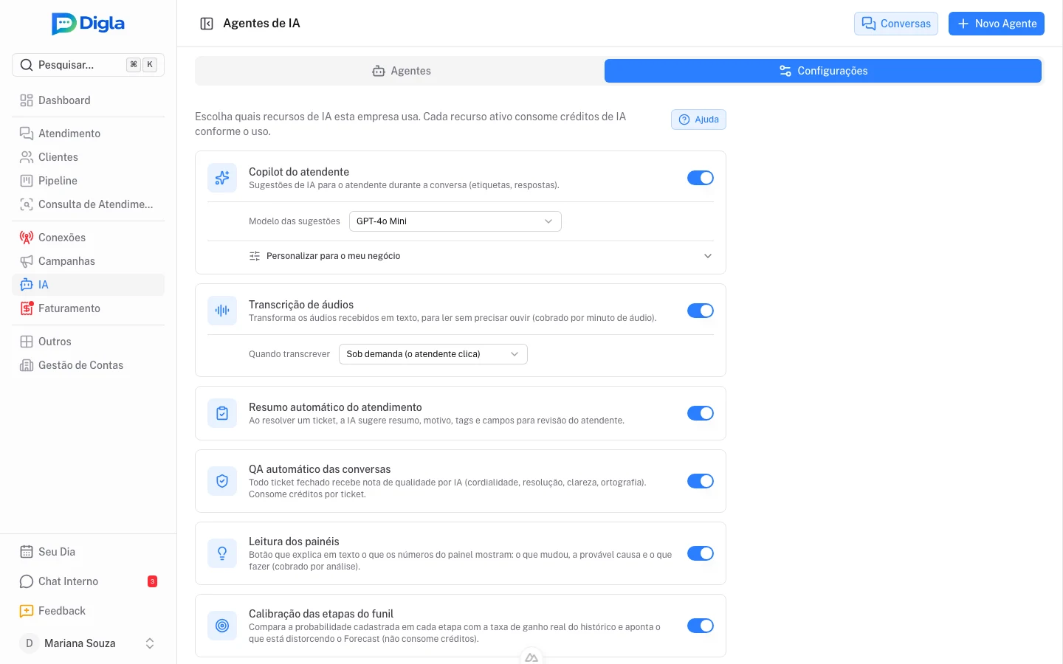This screenshot has height=664, width=1063.
Task: Click the Mariana Souza avatar
Action: [29, 643]
